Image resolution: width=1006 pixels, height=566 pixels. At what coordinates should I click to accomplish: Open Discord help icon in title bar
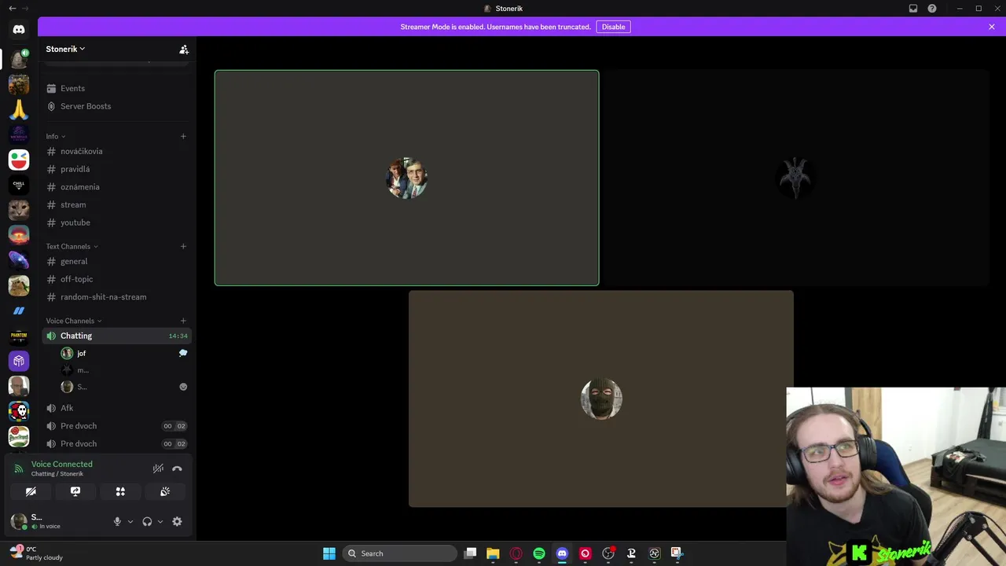932,9
